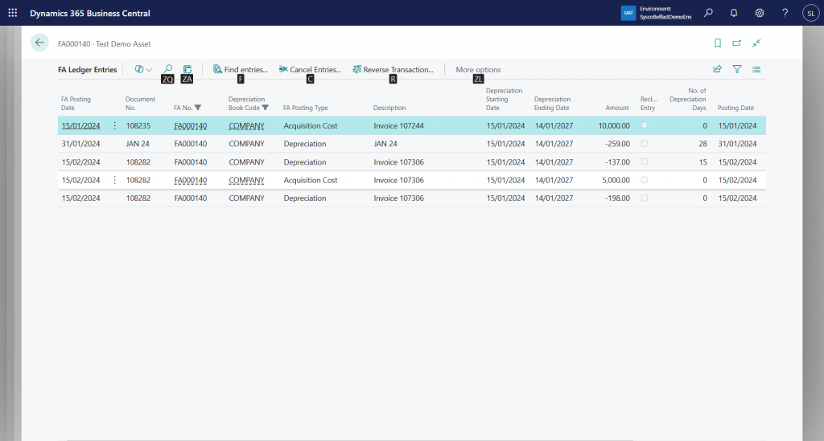
Task: Expand the view options dropdown beside FA Ledger Entries
Action: [143, 70]
